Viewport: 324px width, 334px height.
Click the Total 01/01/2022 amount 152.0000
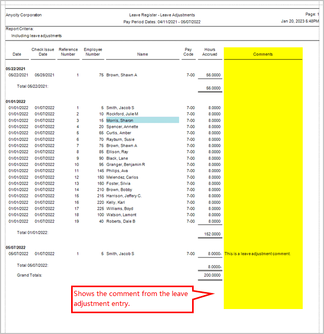(210, 234)
